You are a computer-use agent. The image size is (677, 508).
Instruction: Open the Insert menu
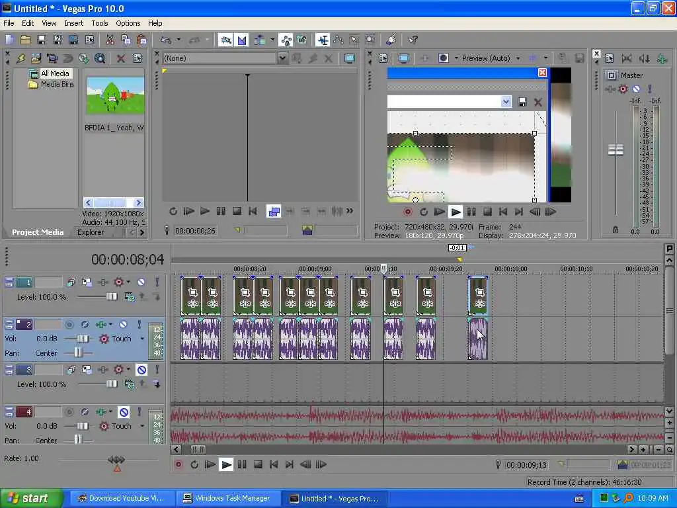[74, 23]
